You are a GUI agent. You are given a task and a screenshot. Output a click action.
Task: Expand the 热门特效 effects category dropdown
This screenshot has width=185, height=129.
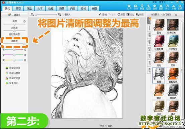point(176,15)
